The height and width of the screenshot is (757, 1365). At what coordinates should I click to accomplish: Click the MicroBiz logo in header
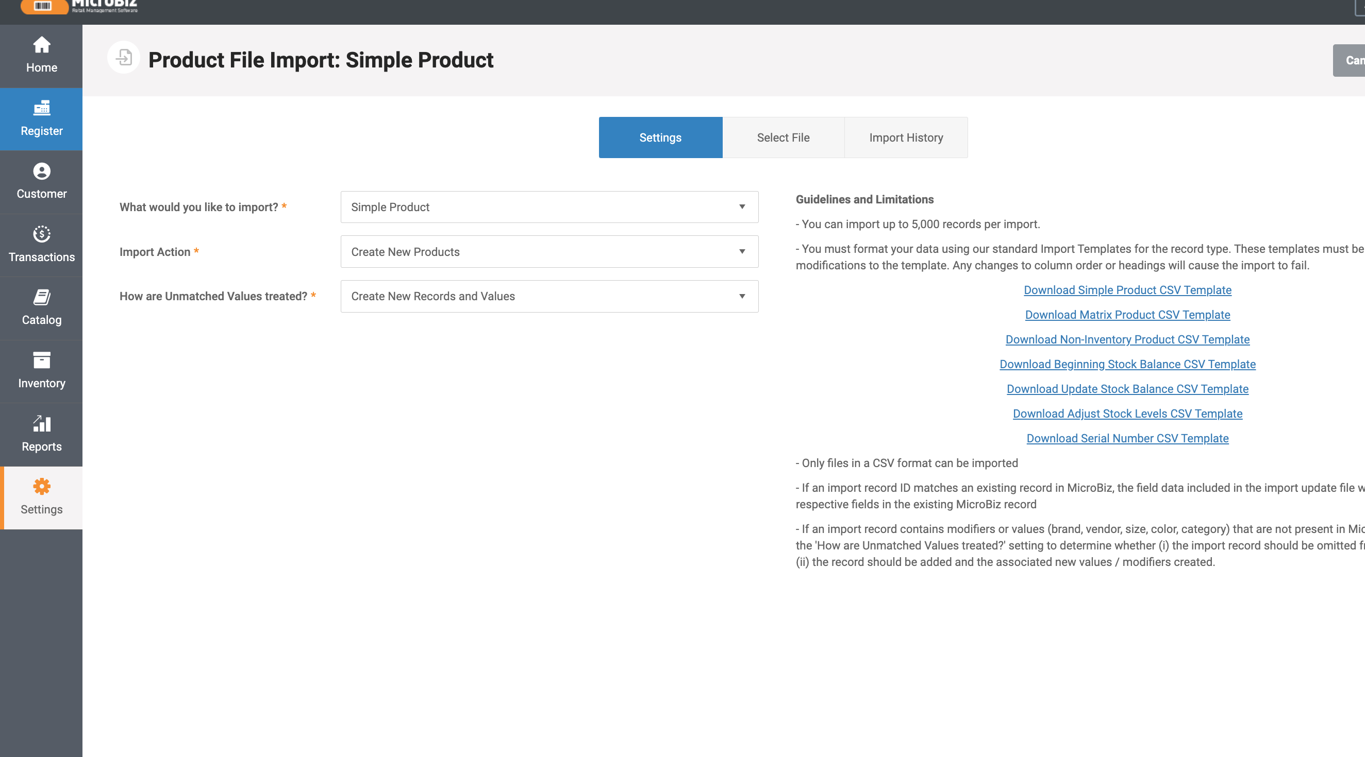(x=79, y=6)
